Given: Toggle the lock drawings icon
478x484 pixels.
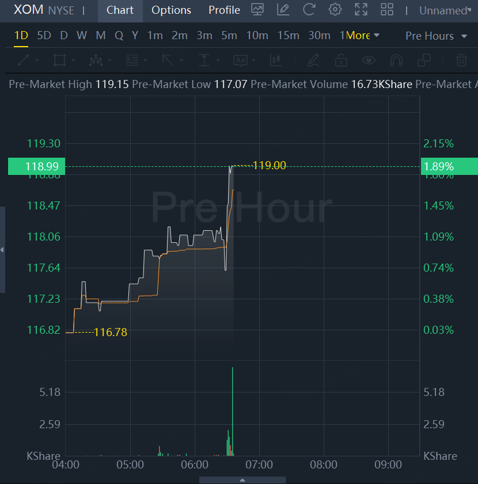Looking at the screenshot, I should coord(341,60).
